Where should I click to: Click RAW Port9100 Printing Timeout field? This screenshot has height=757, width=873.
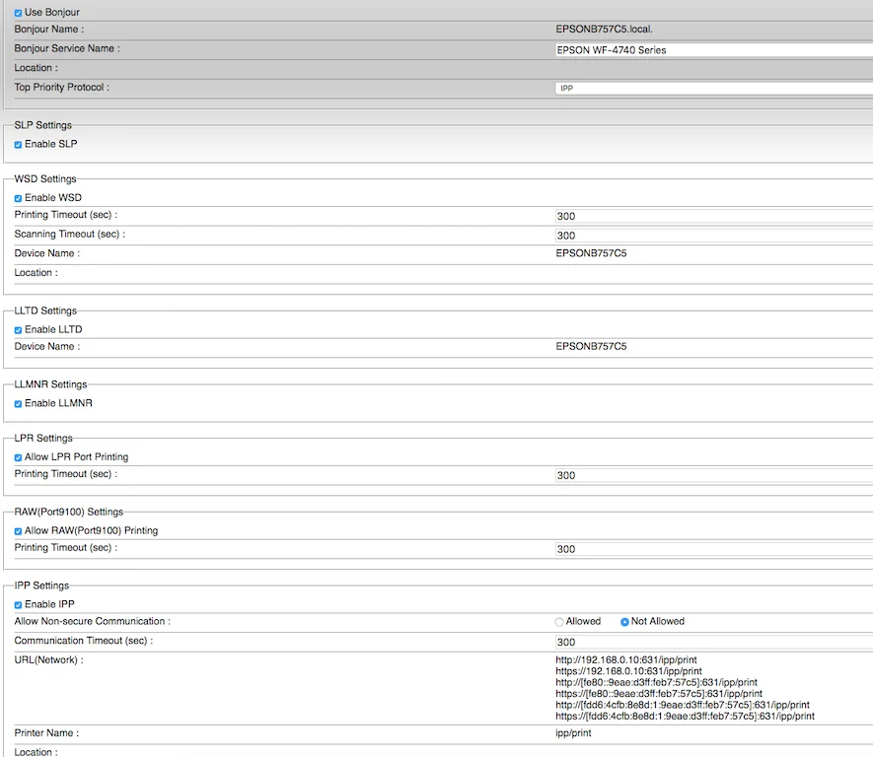[714, 549]
